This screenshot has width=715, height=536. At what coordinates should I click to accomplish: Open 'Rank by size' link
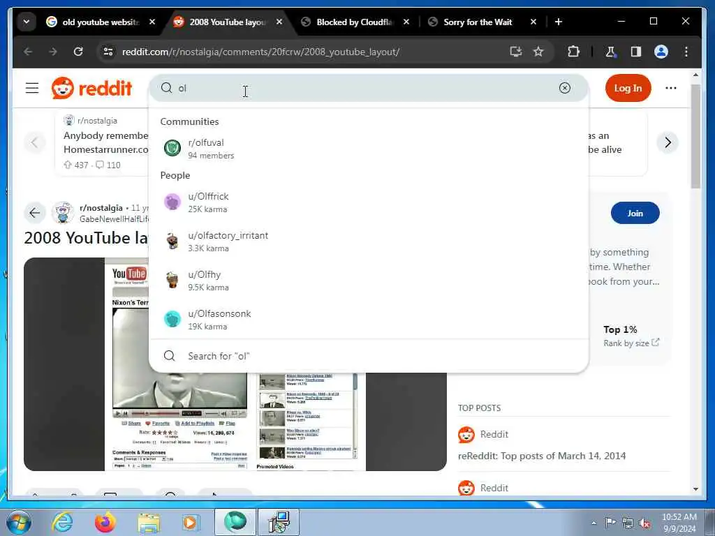631,343
